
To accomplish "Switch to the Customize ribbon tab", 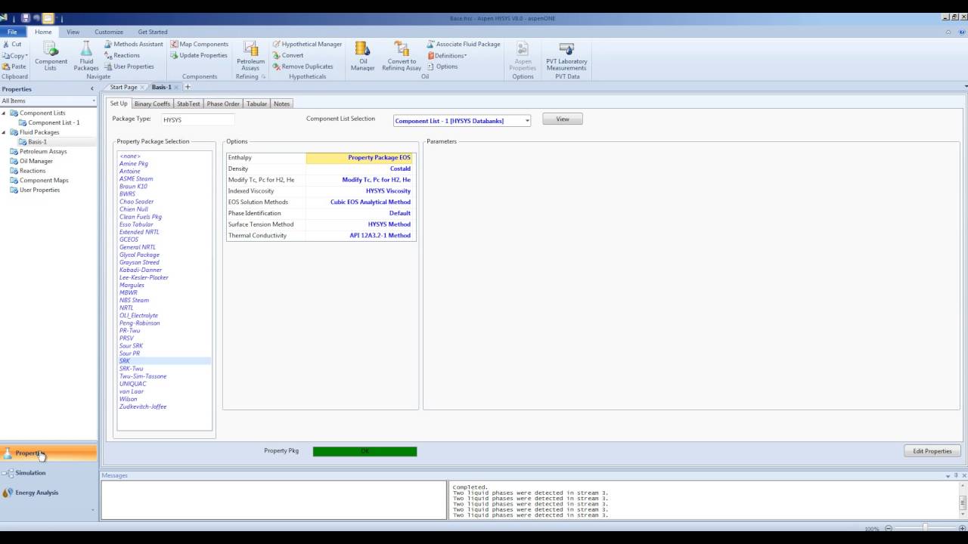I will point(109,32).
